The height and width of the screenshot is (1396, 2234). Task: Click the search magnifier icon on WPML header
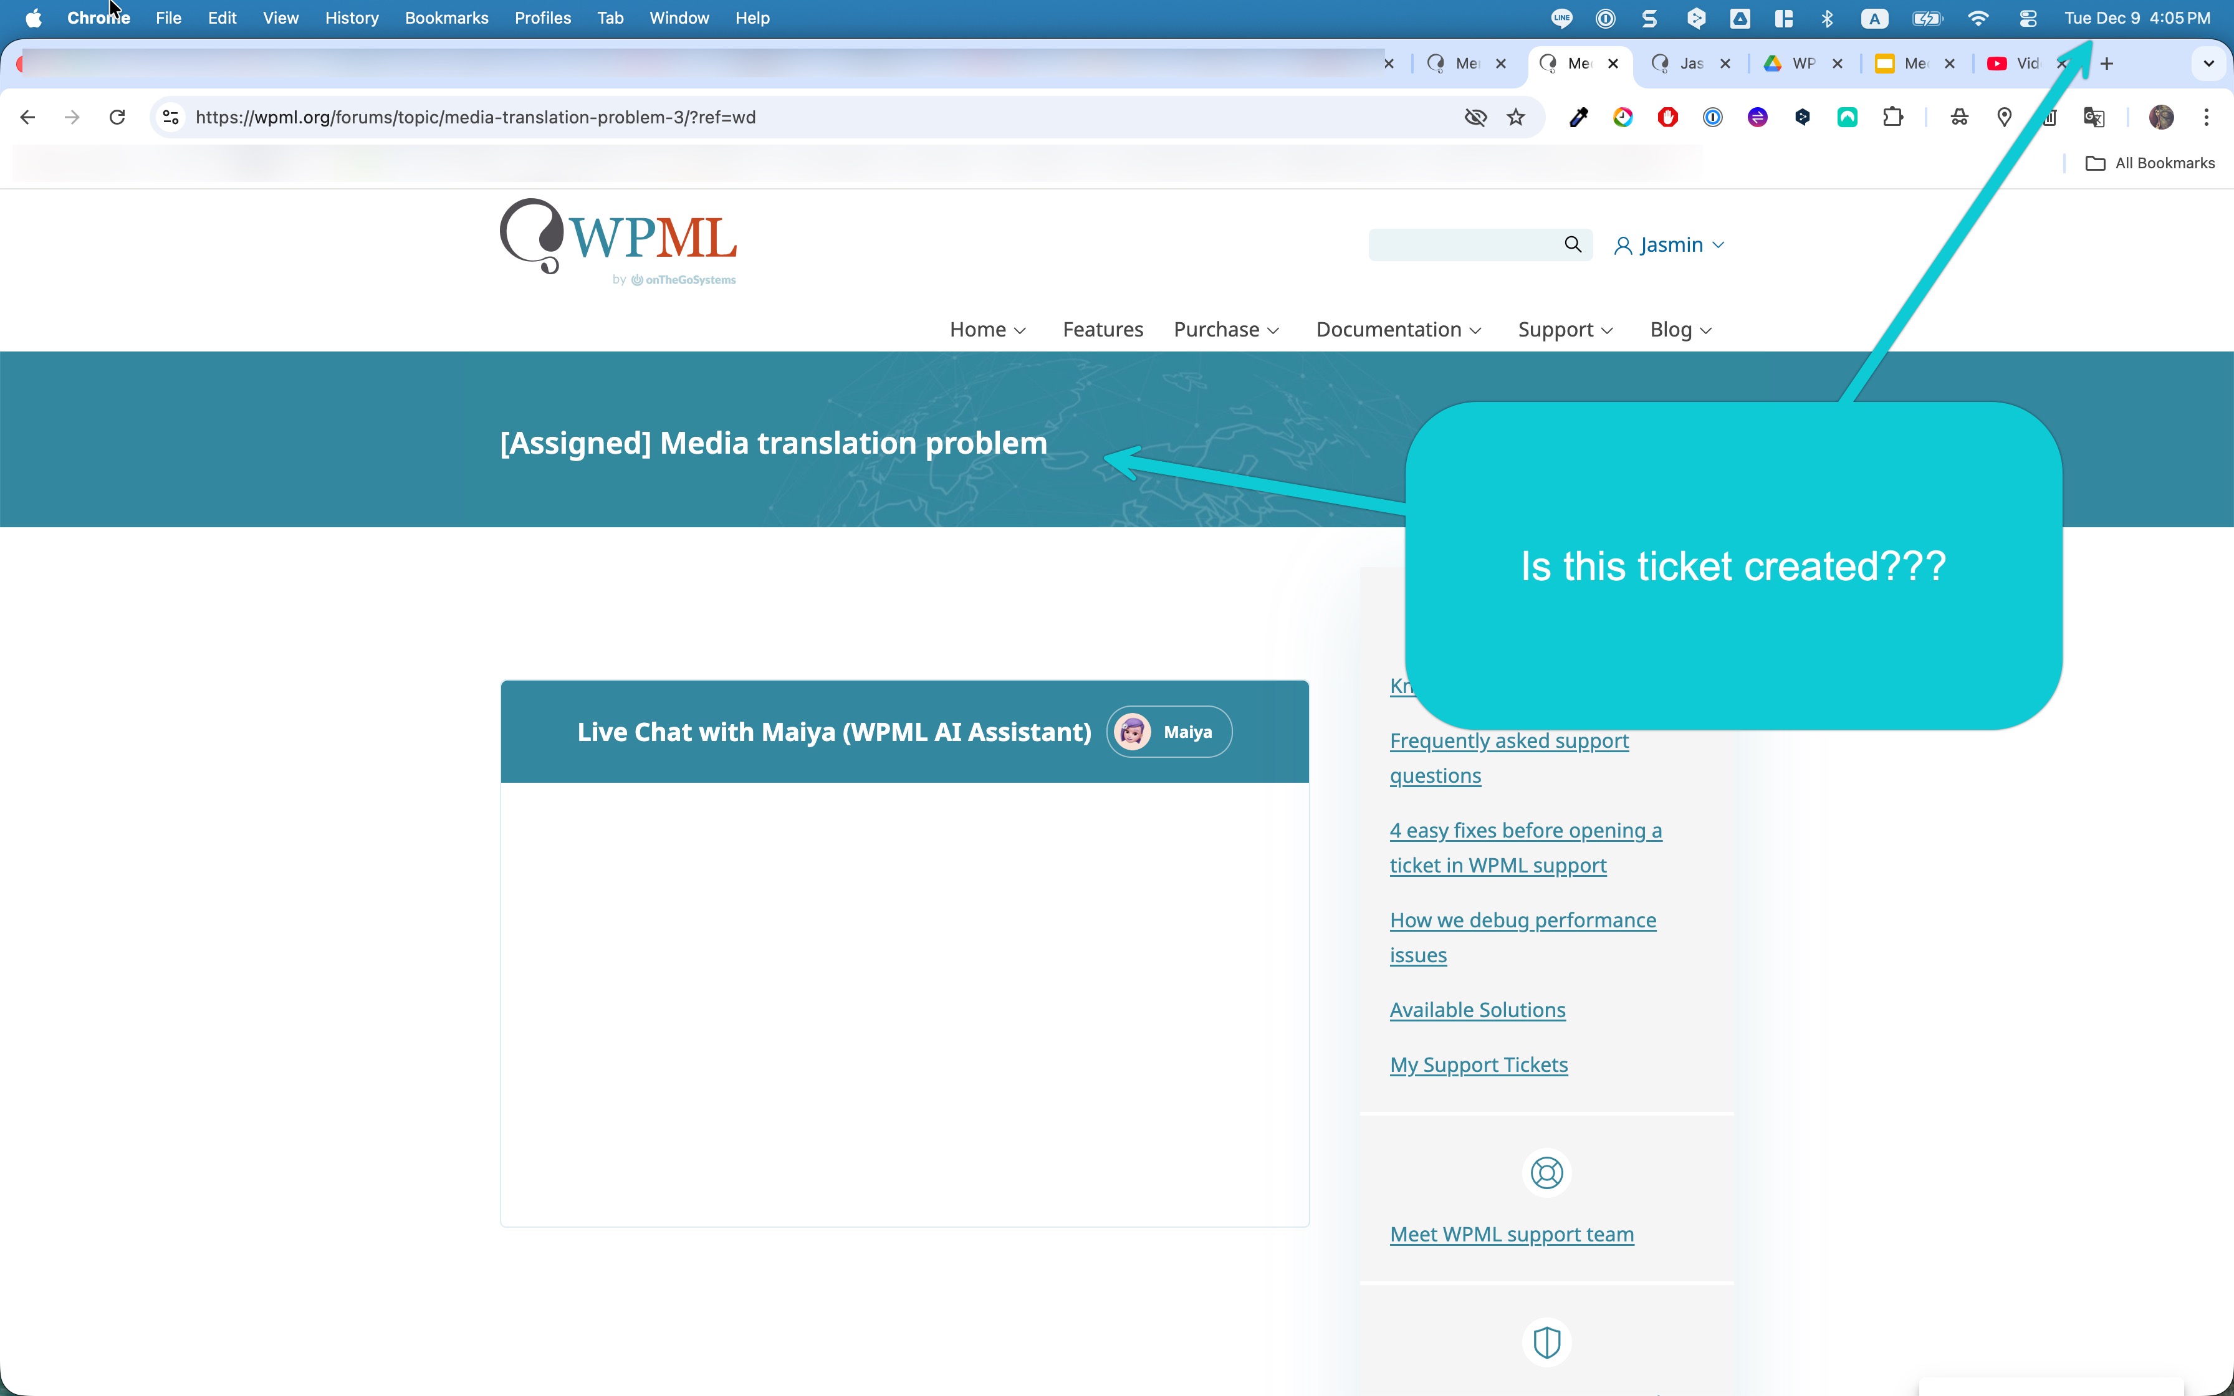1572,245
